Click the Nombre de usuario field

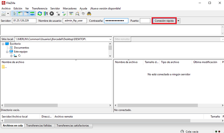pyautogui.click(x=75, y=21)
